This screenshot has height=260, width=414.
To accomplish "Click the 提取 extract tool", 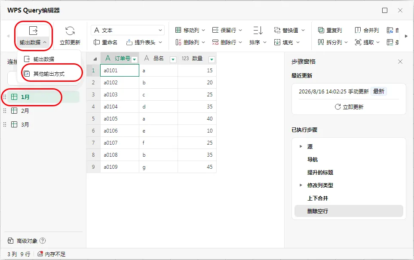I will (367, 42).
